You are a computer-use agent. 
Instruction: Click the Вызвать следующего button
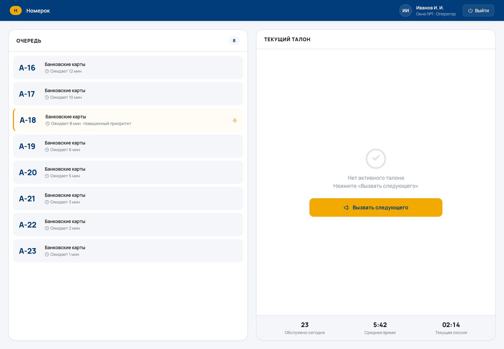(376, 207)
